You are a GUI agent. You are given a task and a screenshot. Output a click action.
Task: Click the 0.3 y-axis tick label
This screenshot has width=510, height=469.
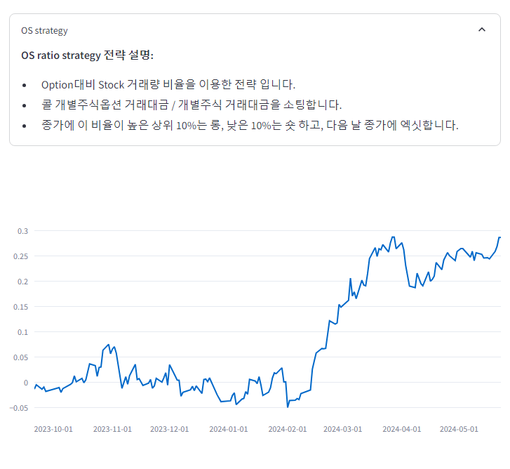pos(22,231)
